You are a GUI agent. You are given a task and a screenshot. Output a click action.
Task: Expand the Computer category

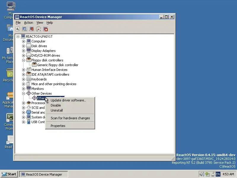pyautogui.click(x=24, y=41)
